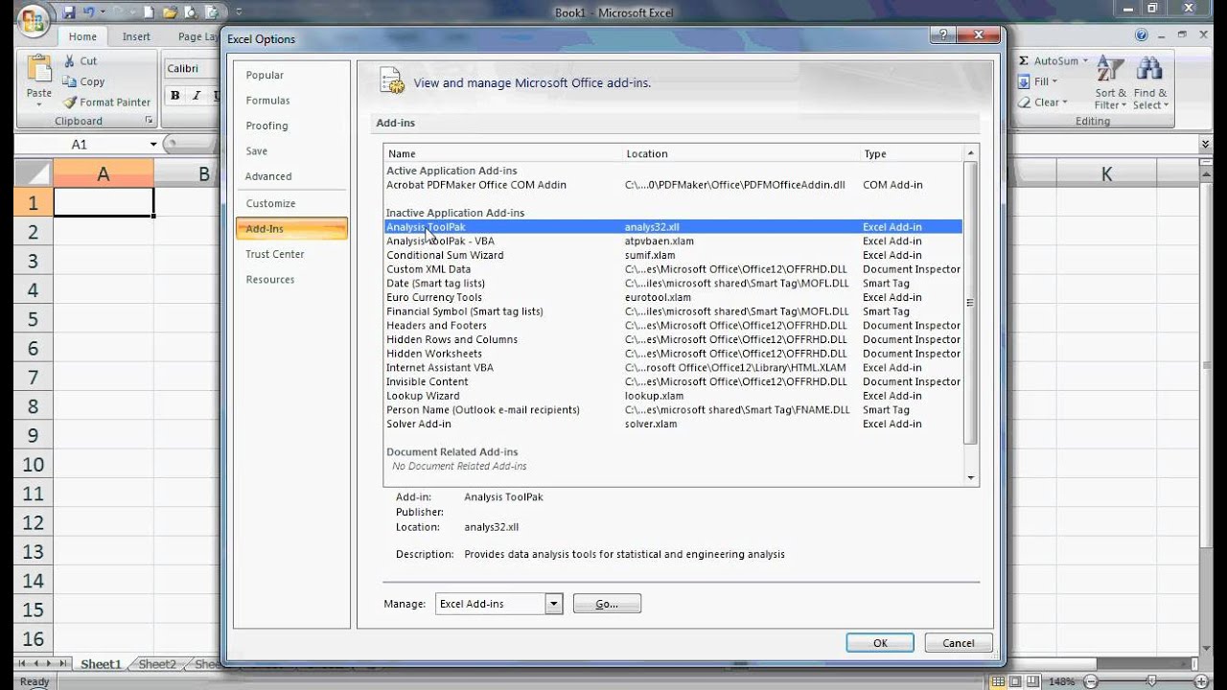Screen dimensions: 1227x690
Task: Toggle Bold formatting
Action: pyautogui.click(x=175, y=95)
